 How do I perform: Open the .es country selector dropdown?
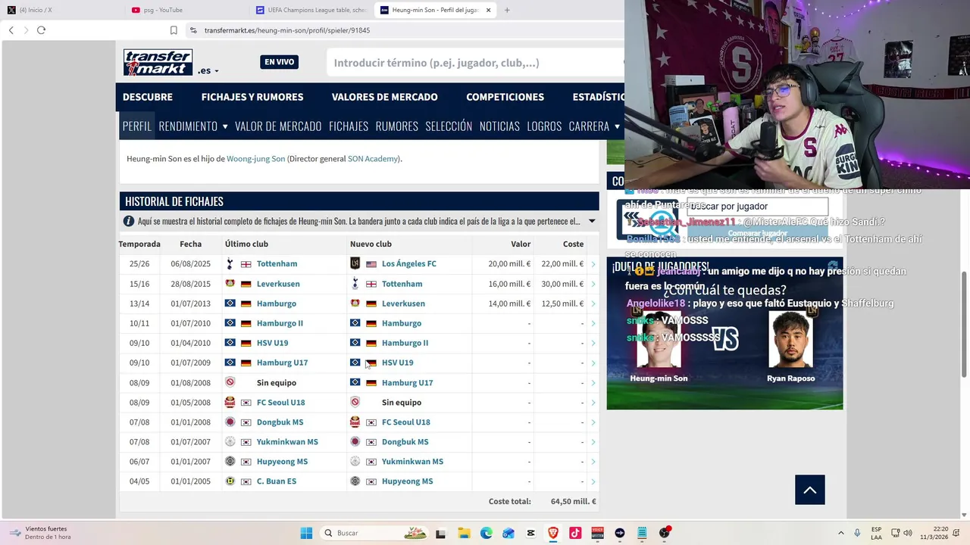(208, 70)
